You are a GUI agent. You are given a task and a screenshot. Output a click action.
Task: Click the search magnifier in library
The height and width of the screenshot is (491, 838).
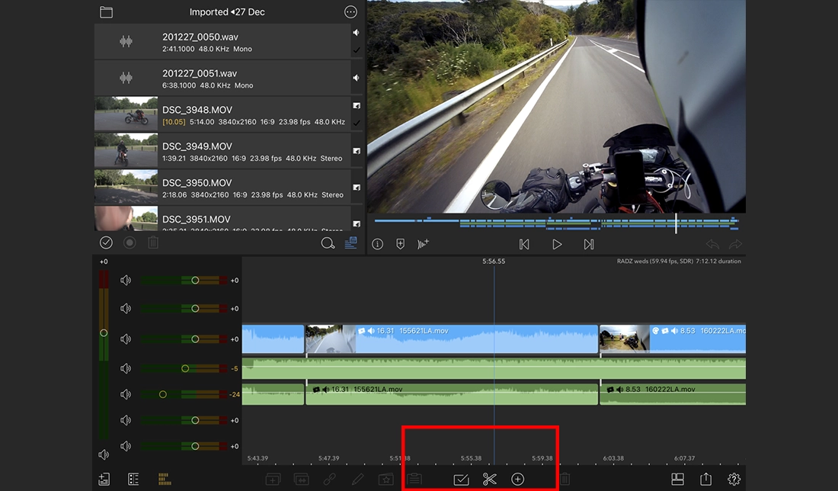pyautogui.click(x=328, y=243)
